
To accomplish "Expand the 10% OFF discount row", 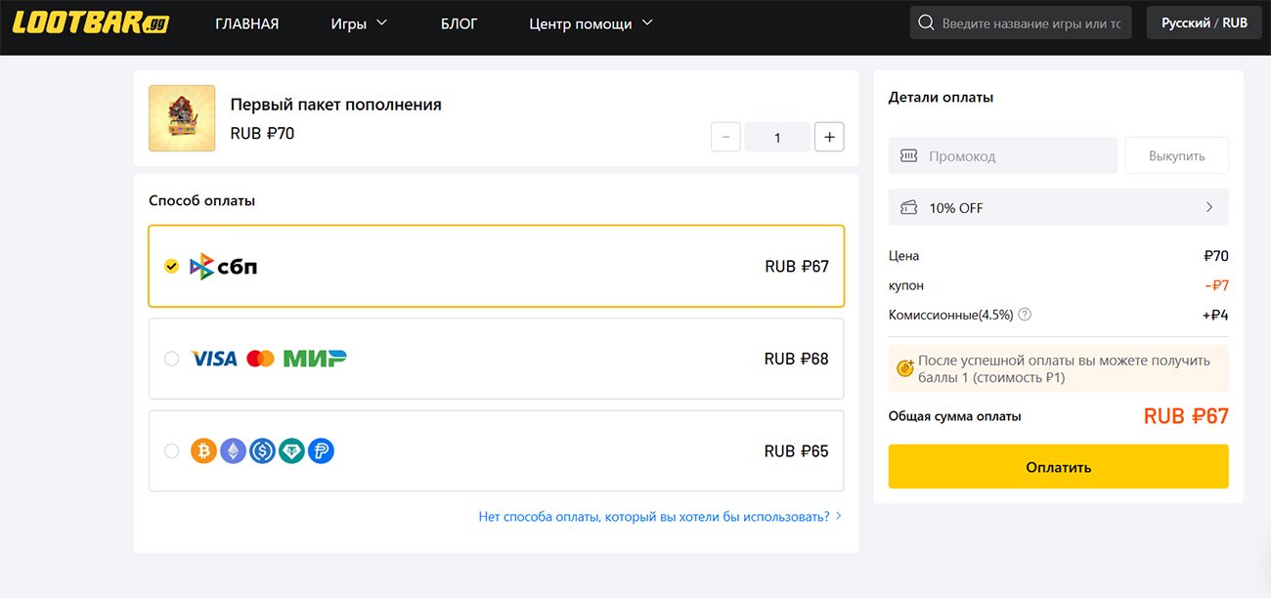I will (1058, 207).
